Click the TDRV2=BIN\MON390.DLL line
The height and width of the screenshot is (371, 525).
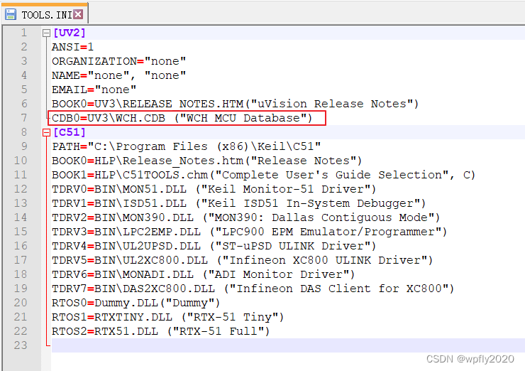tap(245, 217)
